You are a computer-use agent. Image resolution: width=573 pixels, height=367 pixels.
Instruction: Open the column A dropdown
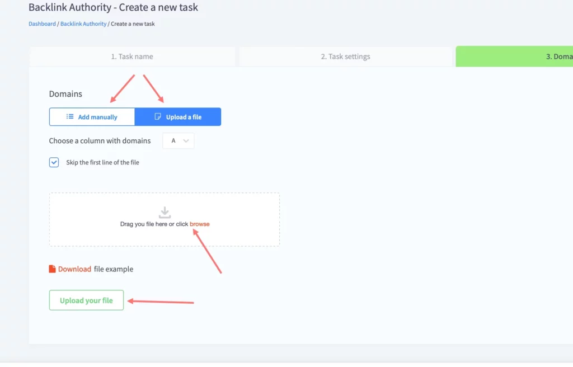[179, 141]
